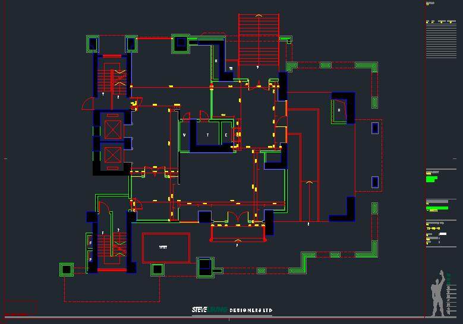
Task: Click the small red box in bottom-left corner
Action: pos(20,308)
